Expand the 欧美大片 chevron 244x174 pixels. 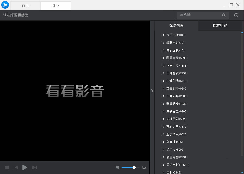point(163,58)
